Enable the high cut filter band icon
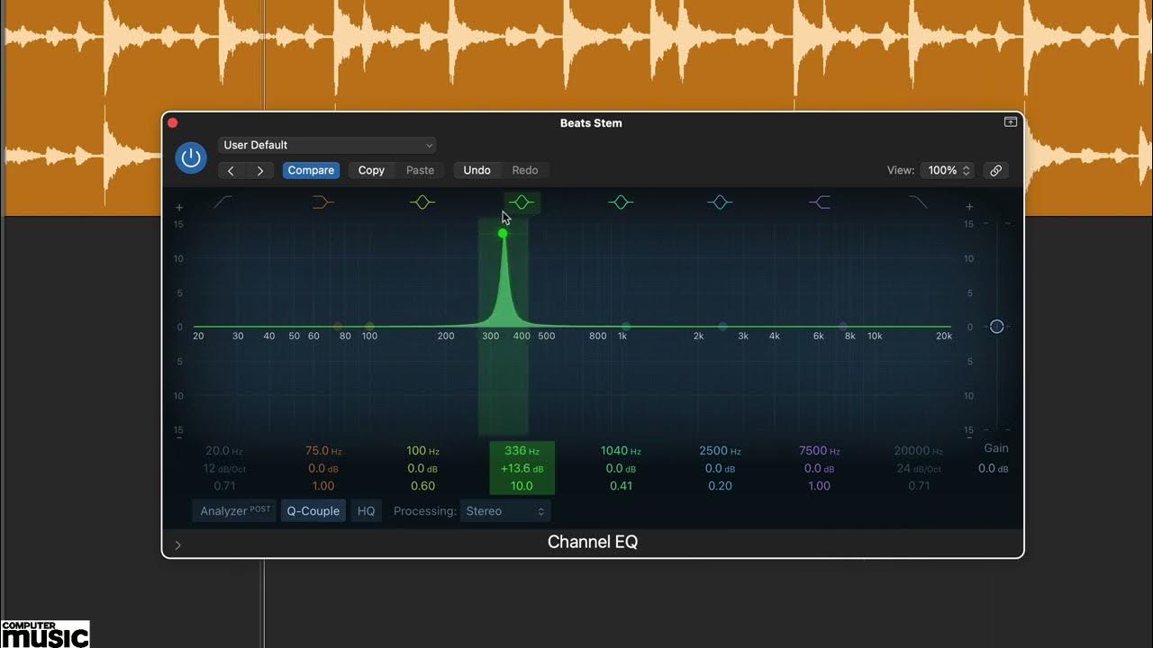Image resolution: width=1153 pixels, height=648 pixels. [918, 202]
